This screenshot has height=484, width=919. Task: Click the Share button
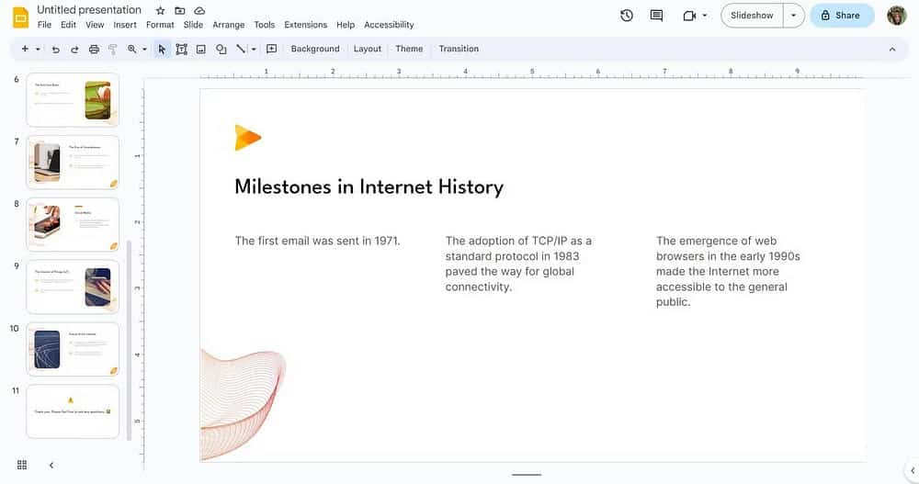(841, 15)
